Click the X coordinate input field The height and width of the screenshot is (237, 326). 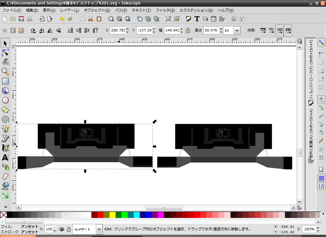(117, 31)
